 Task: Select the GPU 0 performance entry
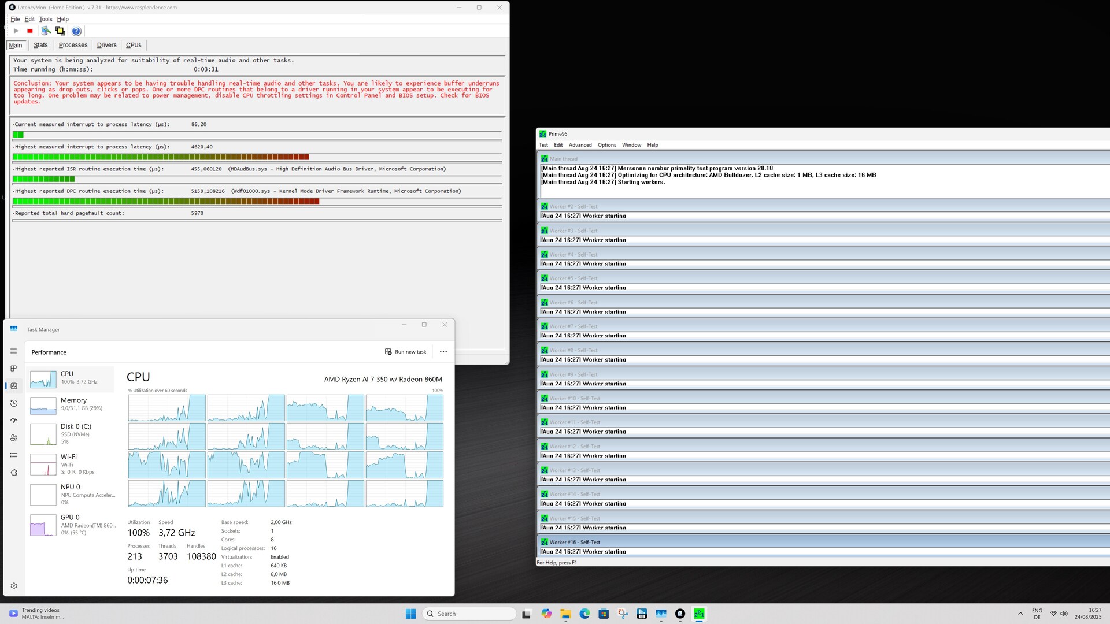(x=71, y=525)
